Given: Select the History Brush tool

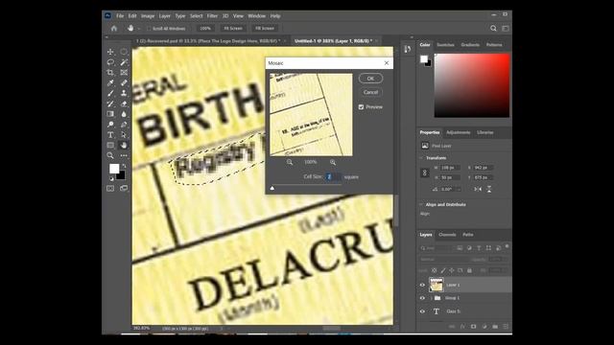Looking at the screenshot, I should pyautogui.click(x=110, y=103).
